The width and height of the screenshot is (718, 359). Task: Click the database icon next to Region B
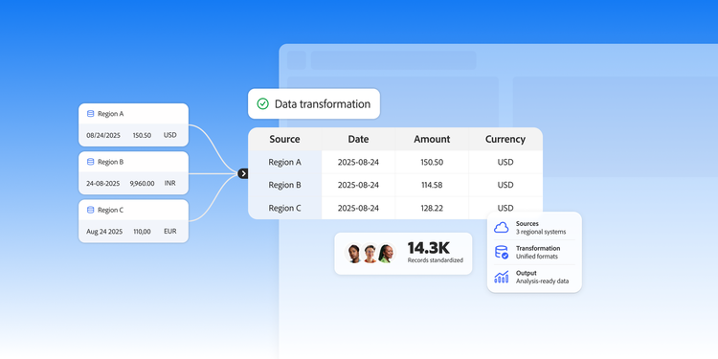coord(90,162)
